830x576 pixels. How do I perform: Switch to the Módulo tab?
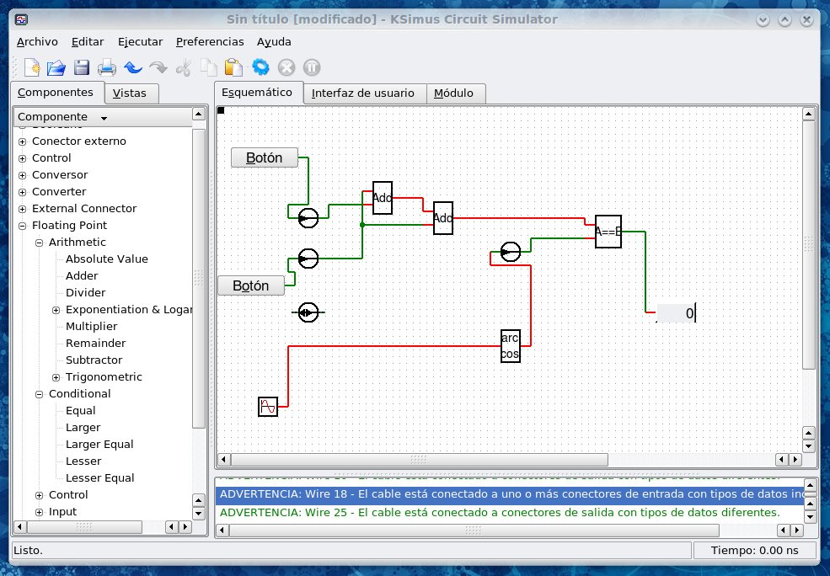[455, 93]
